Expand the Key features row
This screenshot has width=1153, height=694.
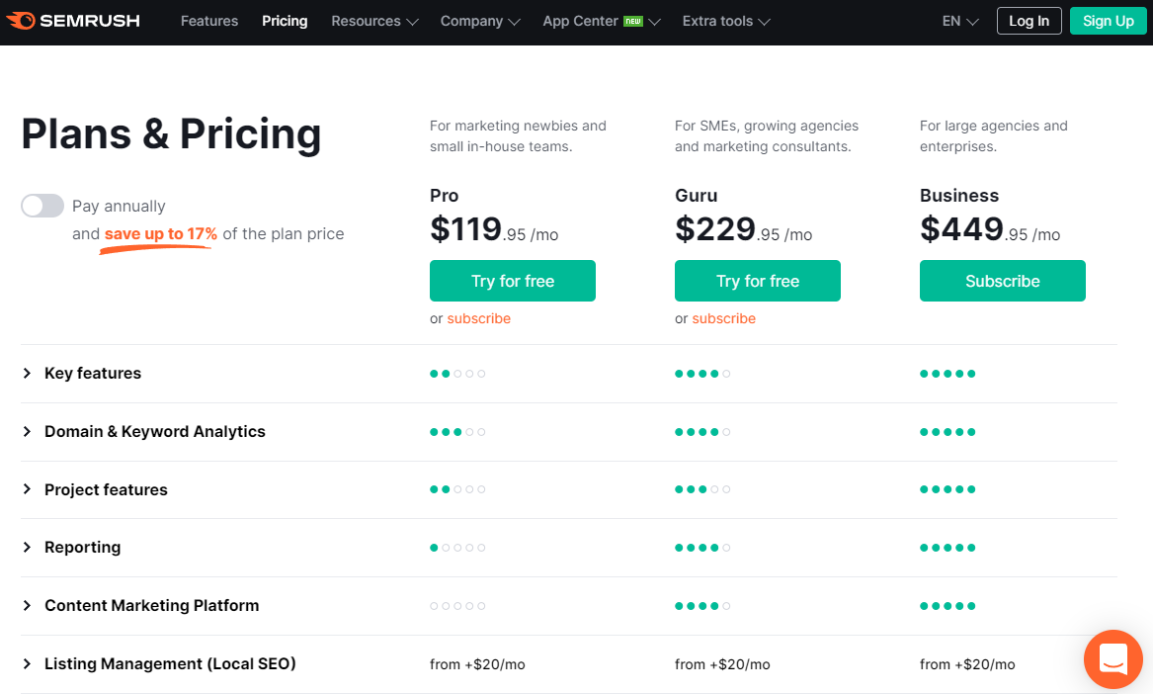click(569, 373)
